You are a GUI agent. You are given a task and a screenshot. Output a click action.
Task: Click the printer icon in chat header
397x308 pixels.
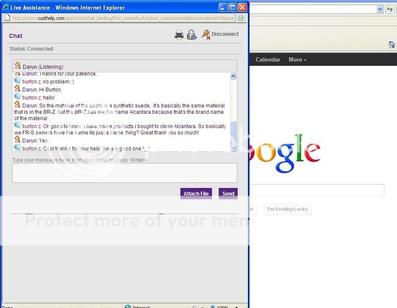coord(179,35)
